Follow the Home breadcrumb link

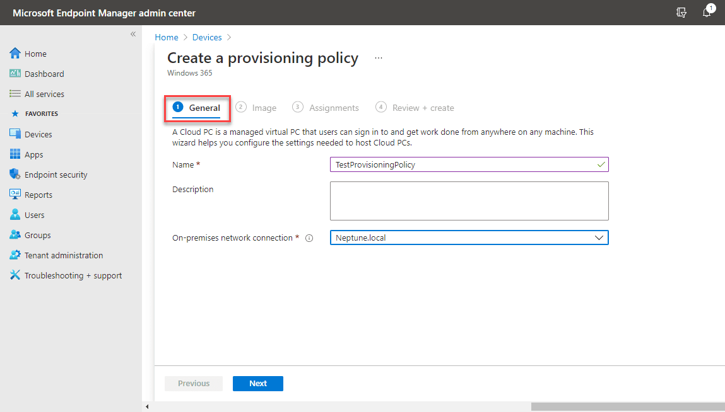[x=167, y=38]
